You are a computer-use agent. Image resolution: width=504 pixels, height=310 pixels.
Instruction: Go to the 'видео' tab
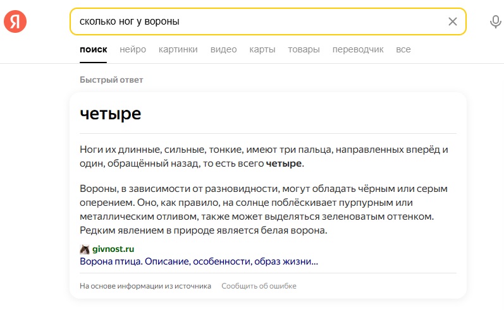click(223, 49)
